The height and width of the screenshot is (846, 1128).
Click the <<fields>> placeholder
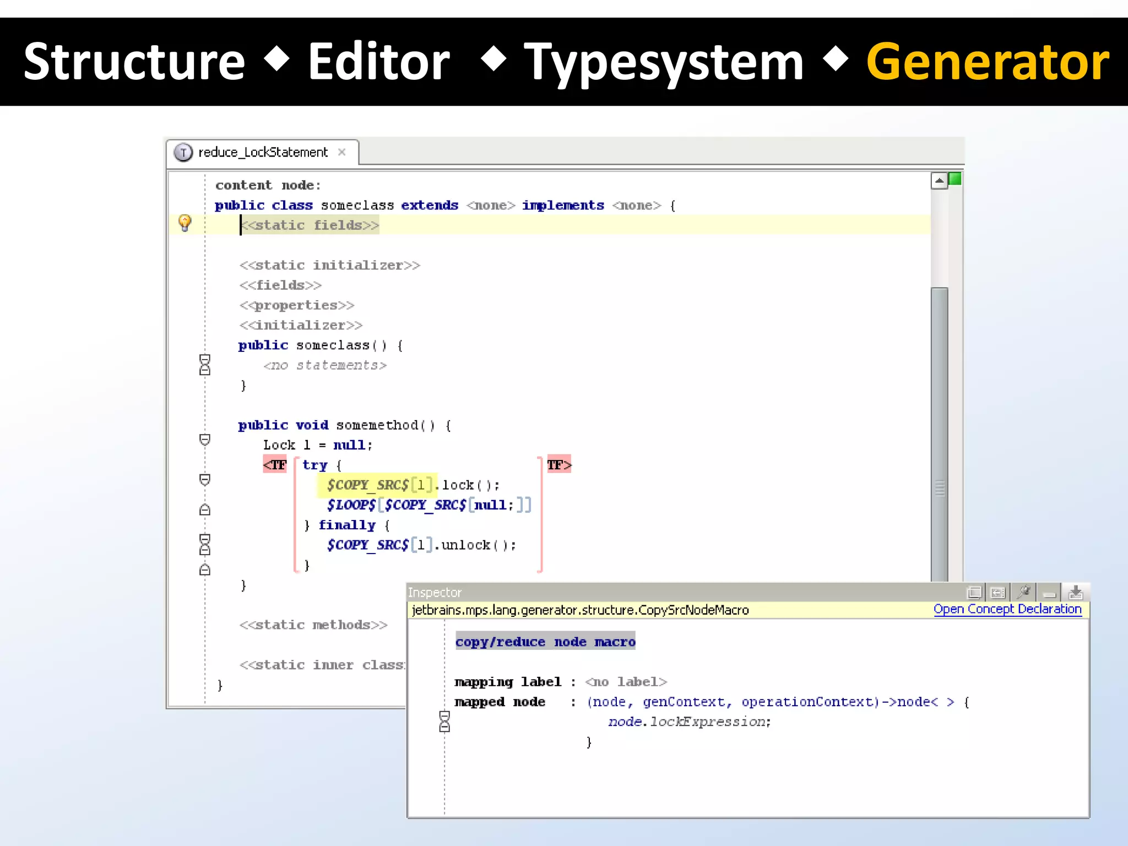point(280,285)
